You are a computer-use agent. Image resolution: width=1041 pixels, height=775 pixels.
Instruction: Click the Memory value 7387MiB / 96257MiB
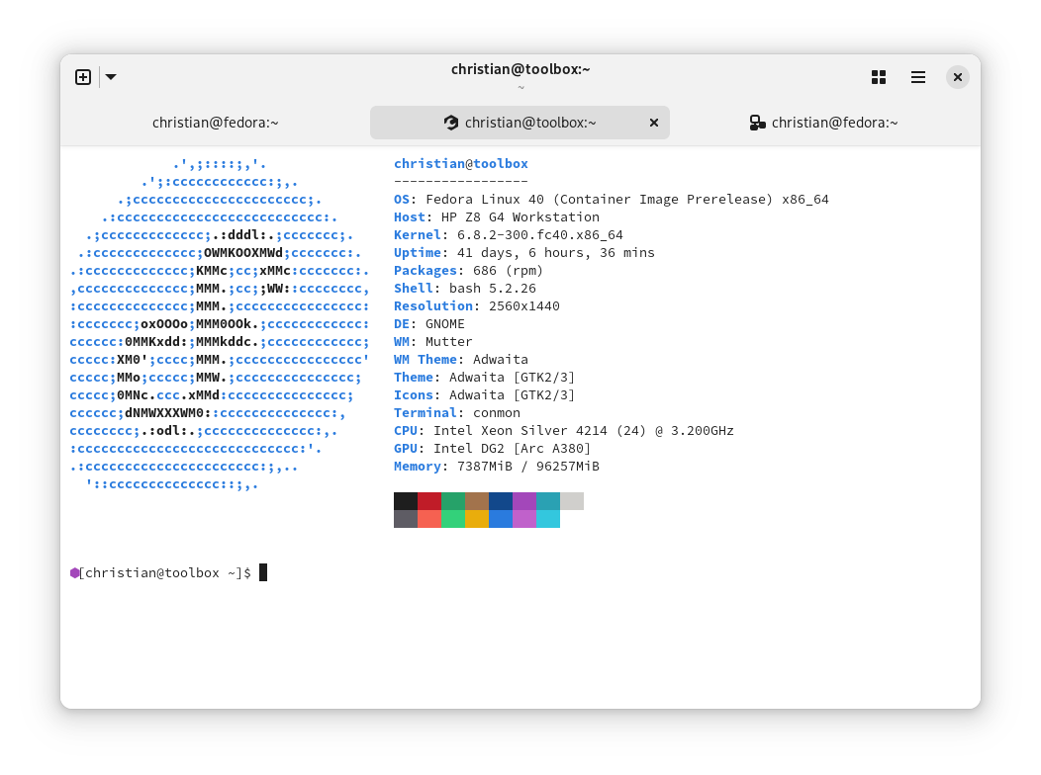527,468
